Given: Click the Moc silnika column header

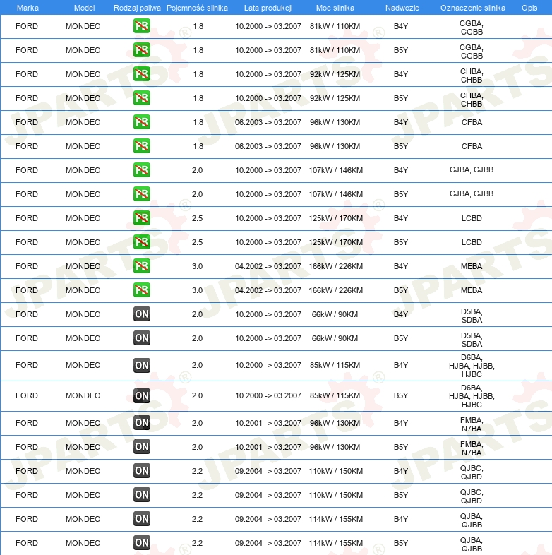Looking at the screenshot, I should (x=335, y=8).
